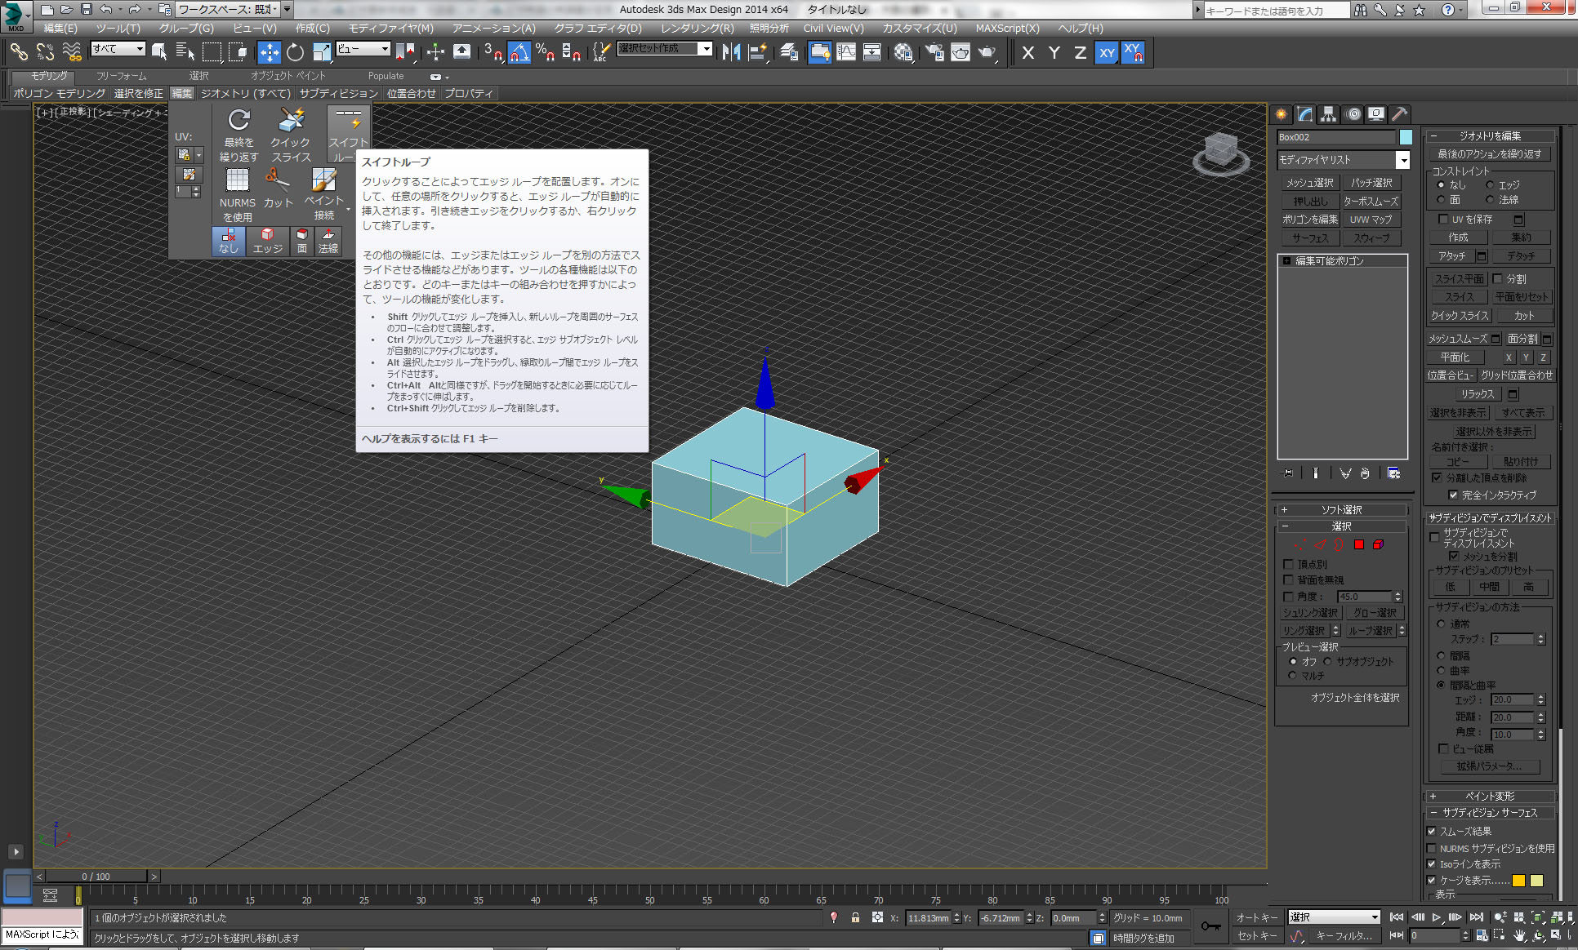Activate polygon sub-object selection red square
This screenshot has height=950, width=1578.
tap(1359, 544)
